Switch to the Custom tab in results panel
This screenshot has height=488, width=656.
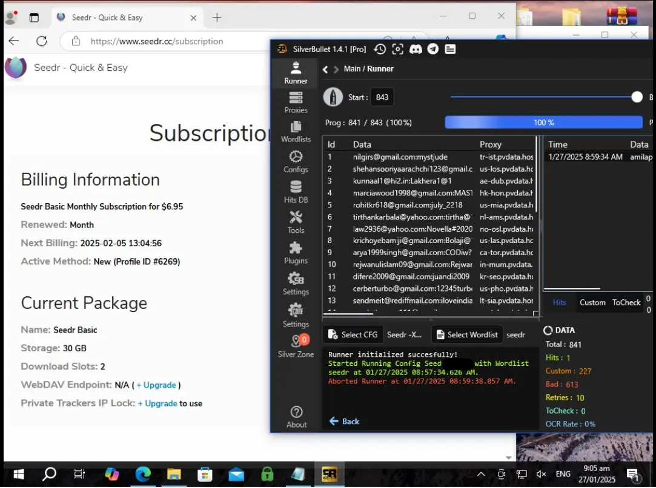[x=592, y=302]
